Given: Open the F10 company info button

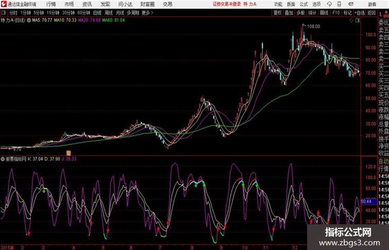Looking at the screenshot, I should coord(336,13).
